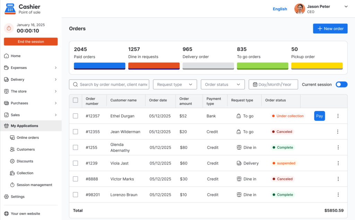Open three-dot menu for order #12357

click(338, 116)
